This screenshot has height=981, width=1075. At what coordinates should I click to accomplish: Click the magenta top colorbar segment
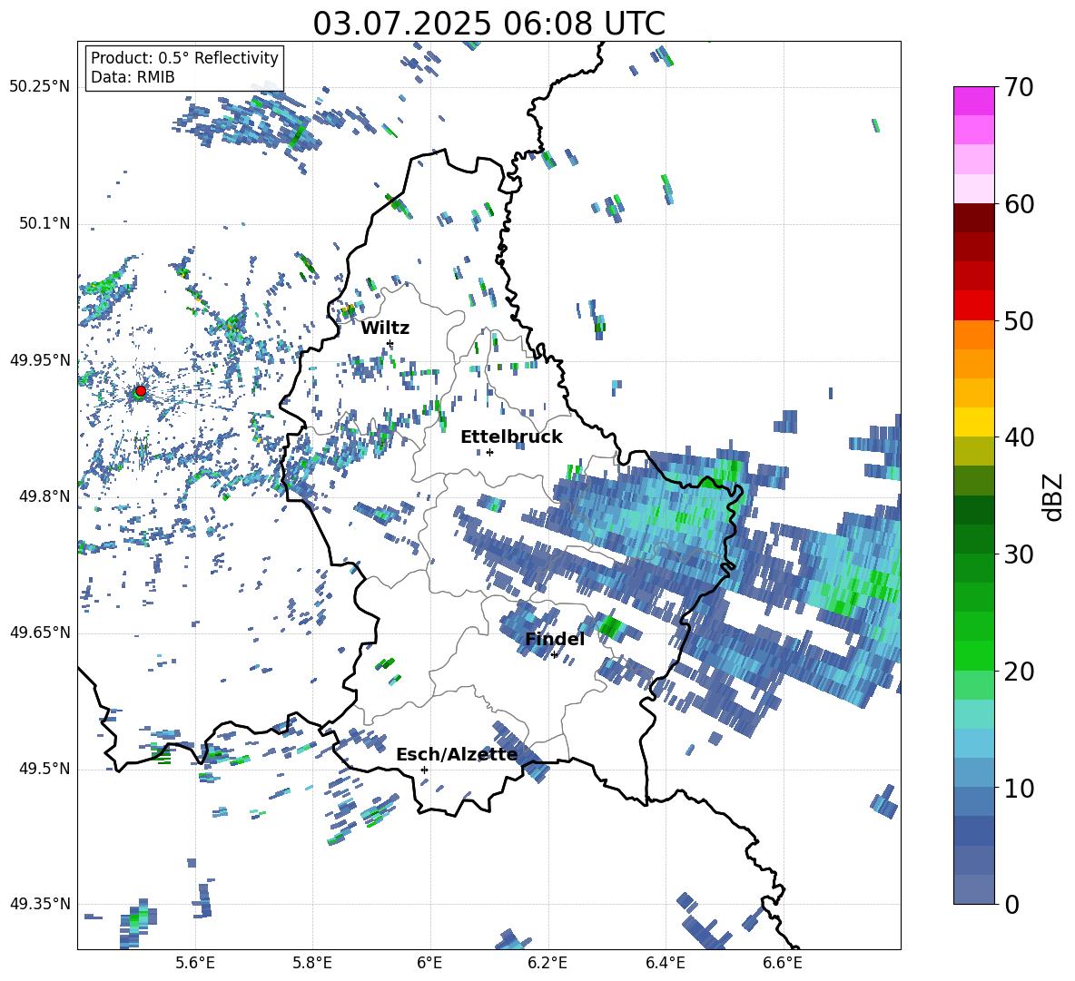pos(974,102)
